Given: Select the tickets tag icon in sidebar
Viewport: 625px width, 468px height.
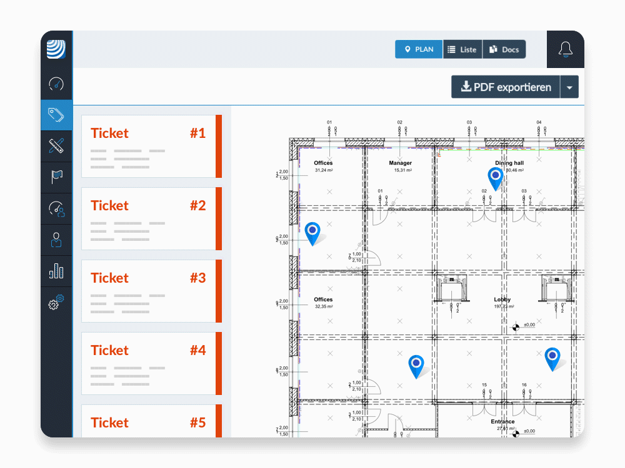Looking at the screenshot, I should [56, 115].
